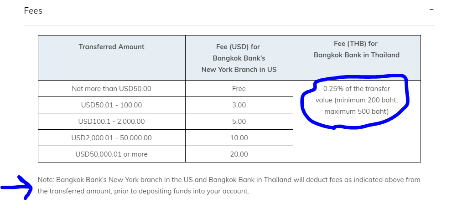Click the Fees section heading

tap(33, 11)
